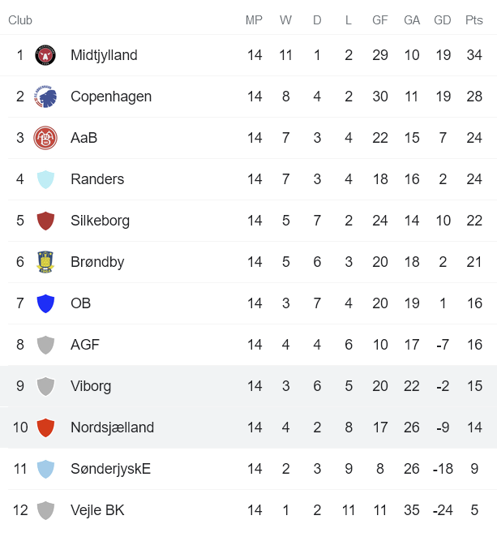
Task: Open the Midtjylland team name link
Action: coord(104,55)
